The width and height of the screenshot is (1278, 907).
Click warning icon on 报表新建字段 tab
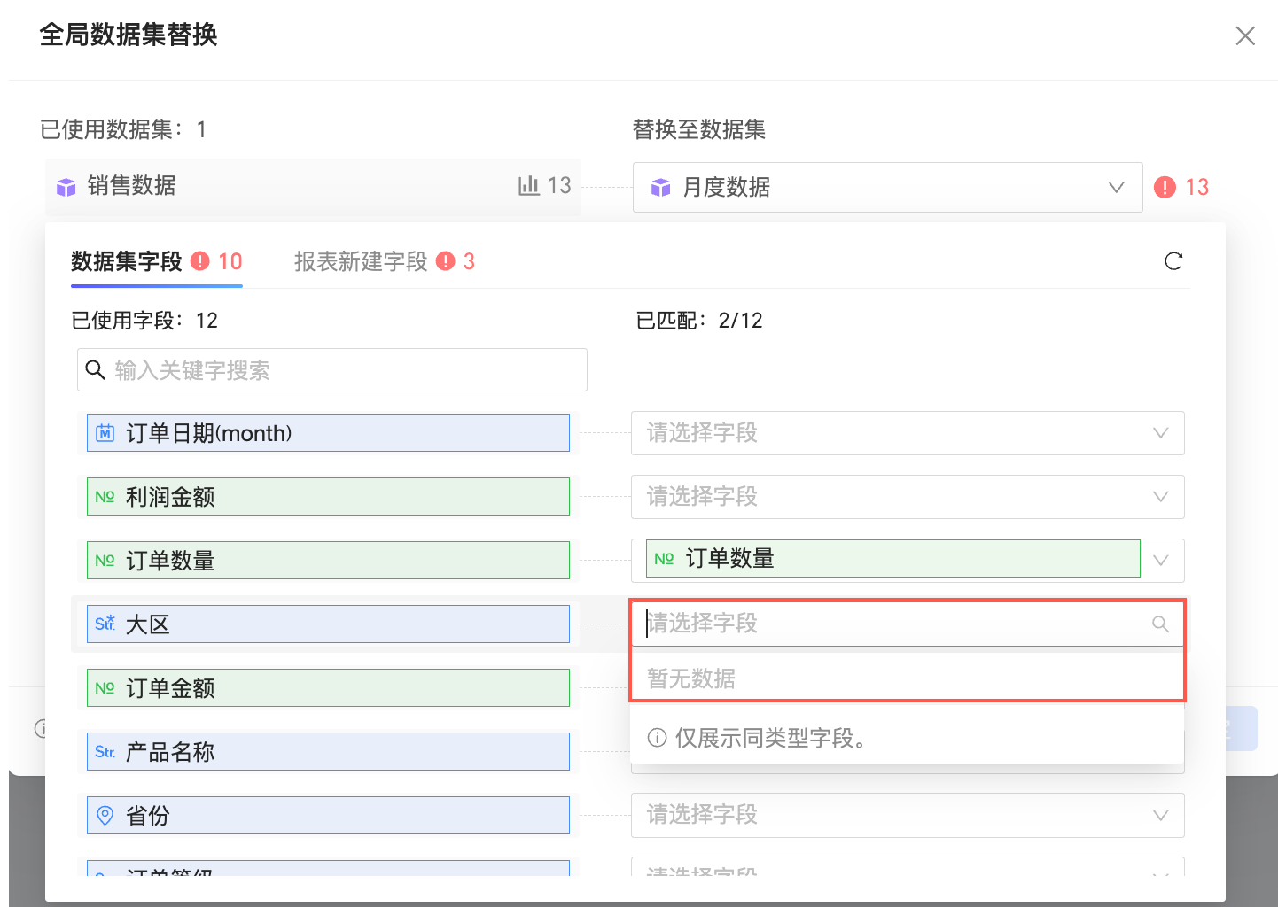(446, 261)
